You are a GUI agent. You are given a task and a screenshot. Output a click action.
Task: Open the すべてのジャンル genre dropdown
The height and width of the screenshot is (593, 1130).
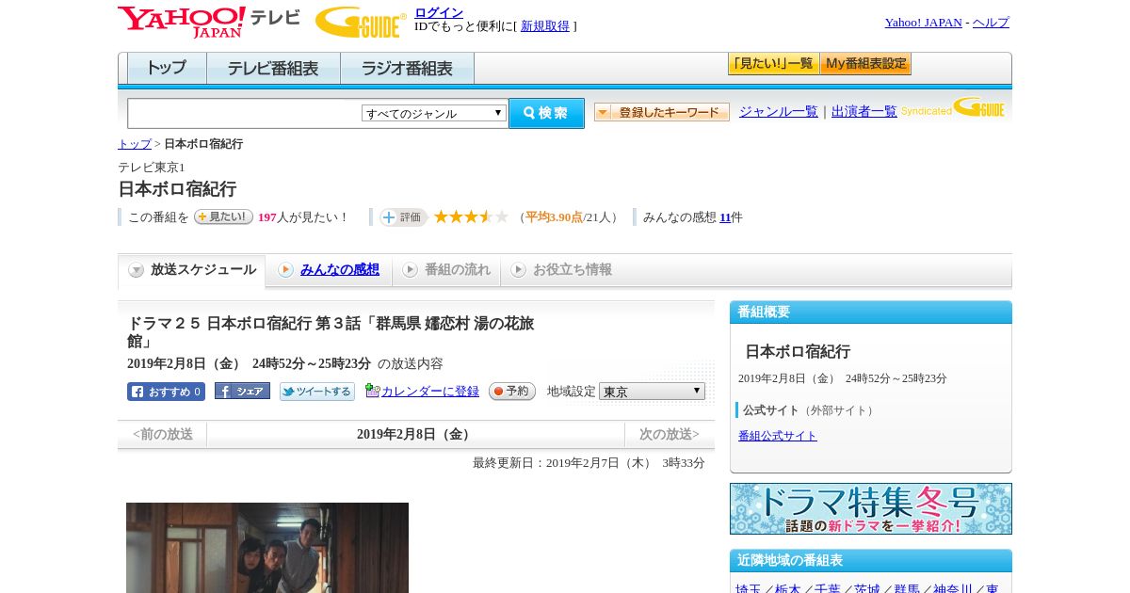tap(434, 113)
